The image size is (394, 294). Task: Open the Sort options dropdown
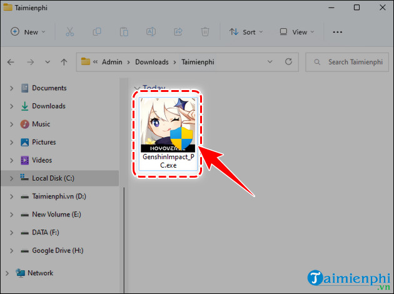246,32
